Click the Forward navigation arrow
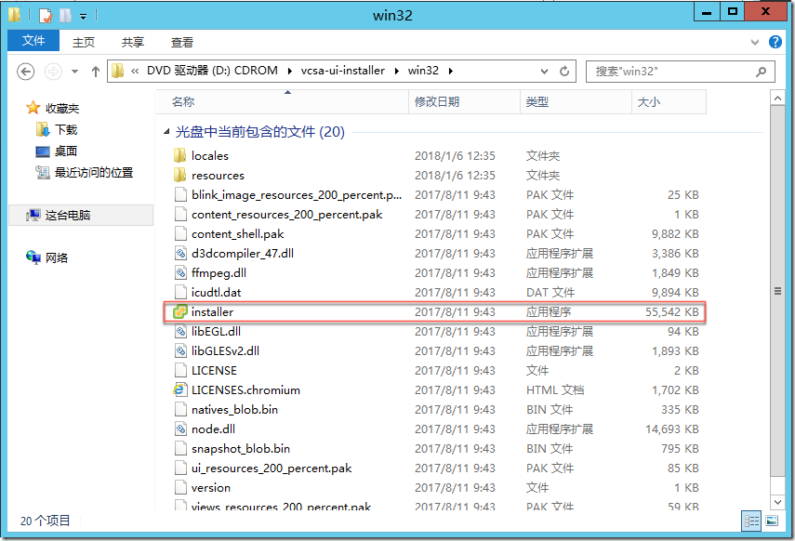The image size is (795, 541). [53, 72]
